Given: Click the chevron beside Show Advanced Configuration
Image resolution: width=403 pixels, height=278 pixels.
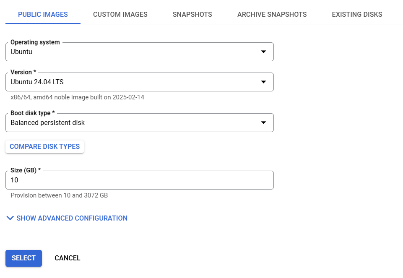Looking at the screenshot, I should [x=10, y=218].
